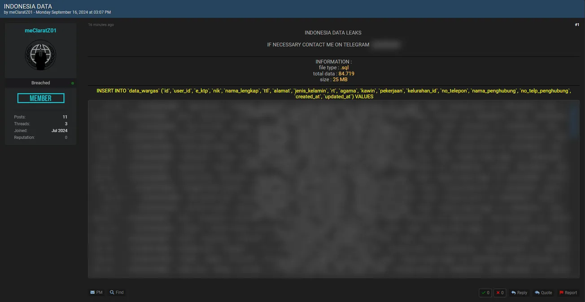Upvote the post with green checkmark

point(485,293)
